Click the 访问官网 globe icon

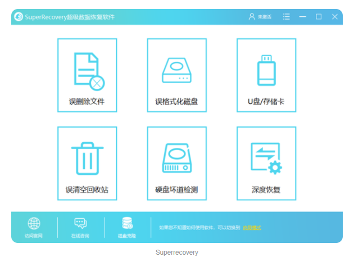[34, 223]
